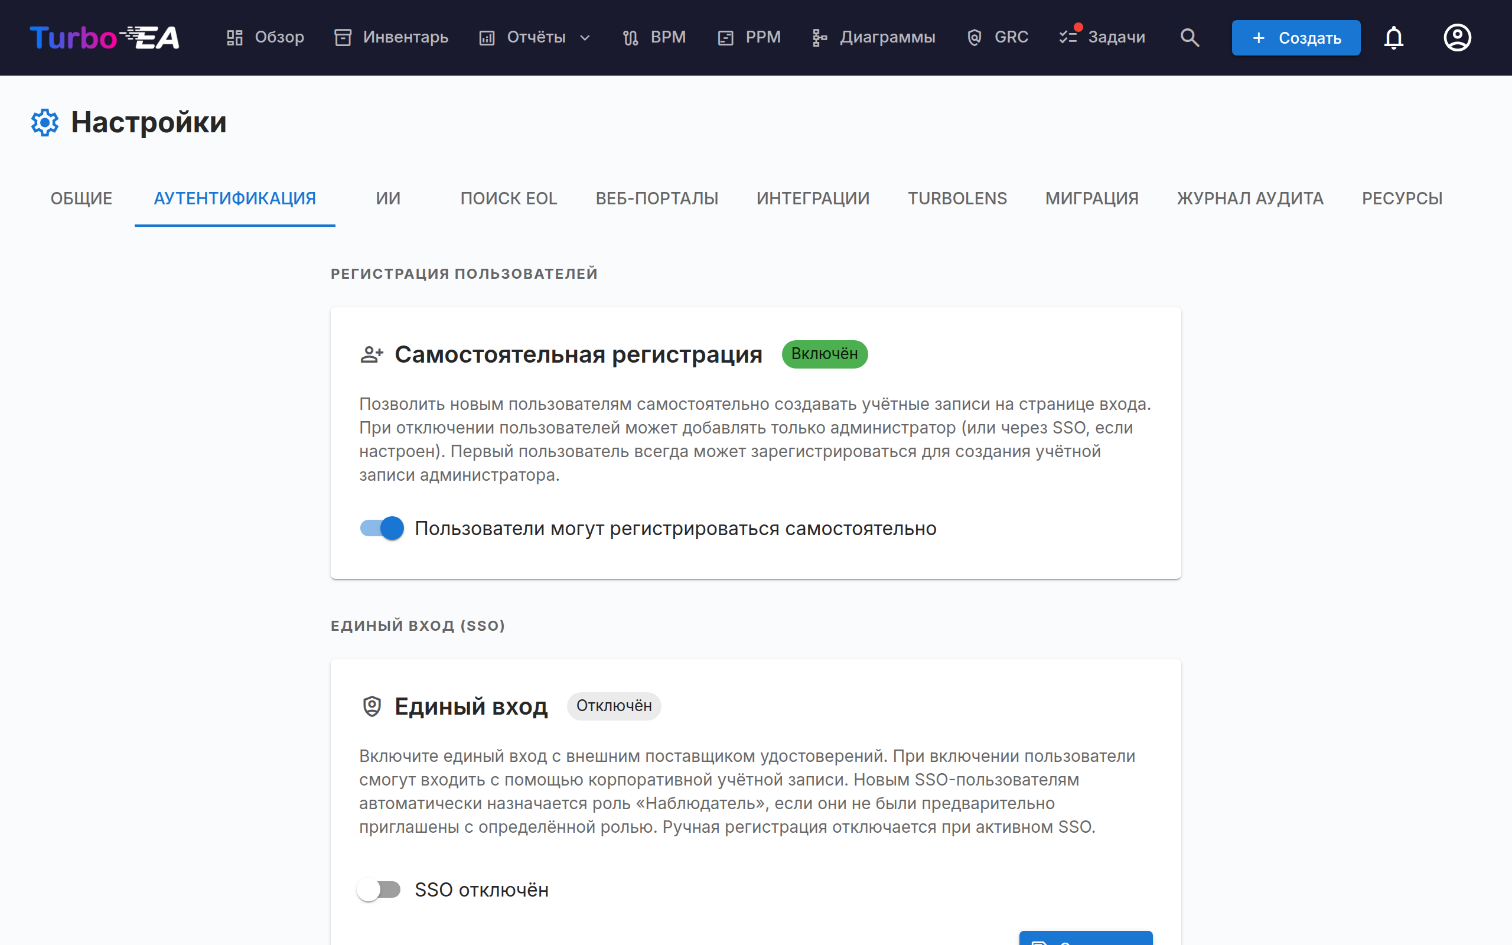The height and width of the screenshot is (945, 1512).
Task: Select the АУТЕНТИФИКАЦИЯ tab
Action: 235,199
